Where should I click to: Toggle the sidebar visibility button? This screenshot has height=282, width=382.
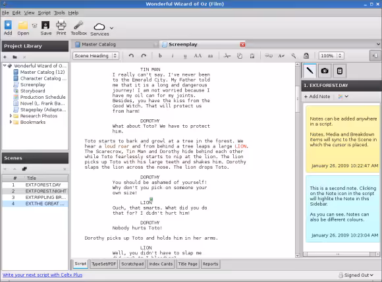(x=375, y=56)
